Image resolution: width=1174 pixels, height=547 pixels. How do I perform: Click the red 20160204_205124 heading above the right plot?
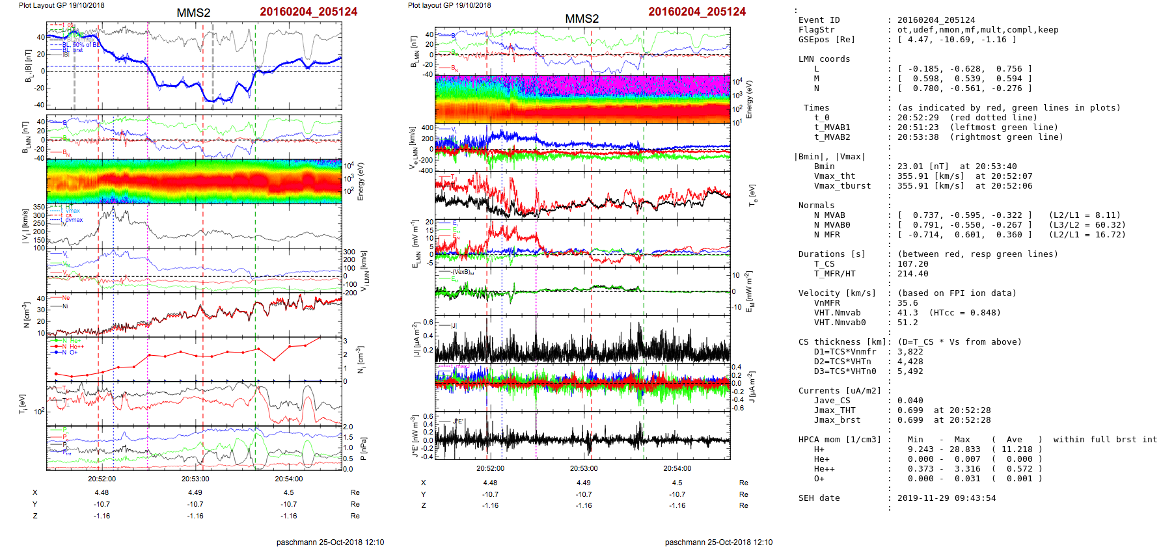pos(696,12)
